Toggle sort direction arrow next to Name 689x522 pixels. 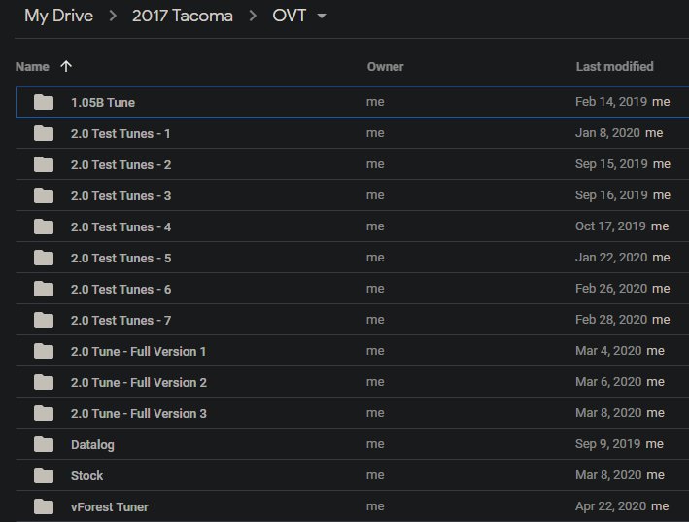[66, 66]
